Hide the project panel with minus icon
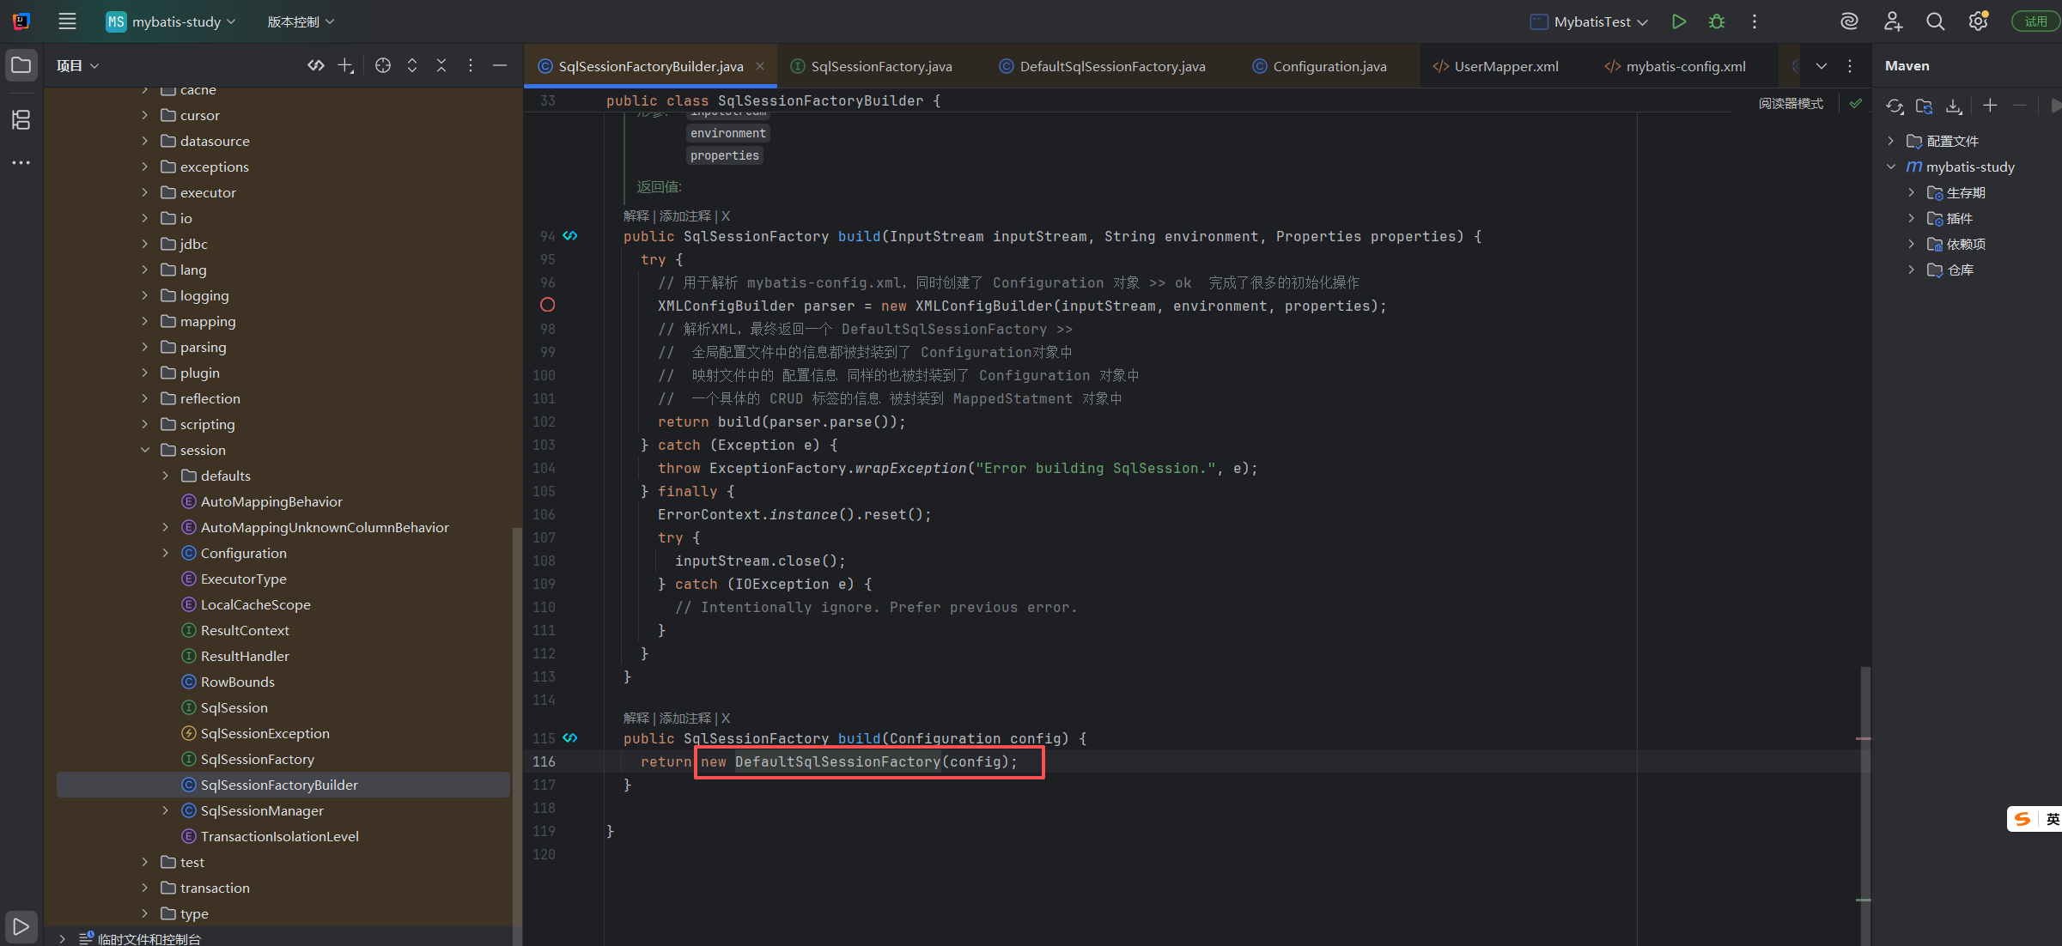This screenshot has height=946, width=2062. 500,65
